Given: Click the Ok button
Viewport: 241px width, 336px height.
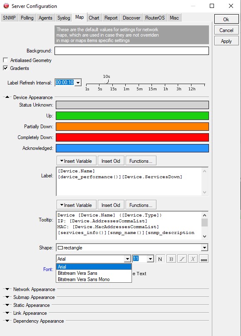Looking at the screenshot, I should click(226, 19).
